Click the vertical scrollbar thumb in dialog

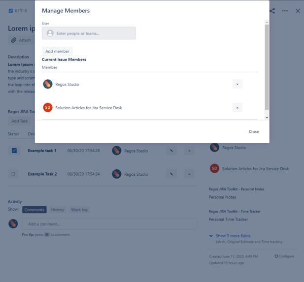pos(267,67)
